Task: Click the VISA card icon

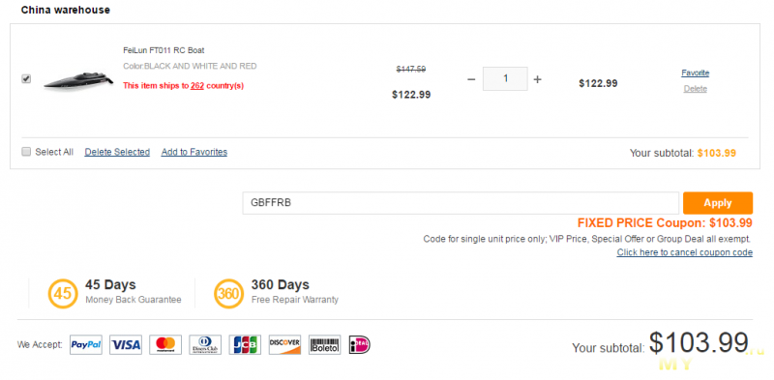Action: (x=126, y=345)
